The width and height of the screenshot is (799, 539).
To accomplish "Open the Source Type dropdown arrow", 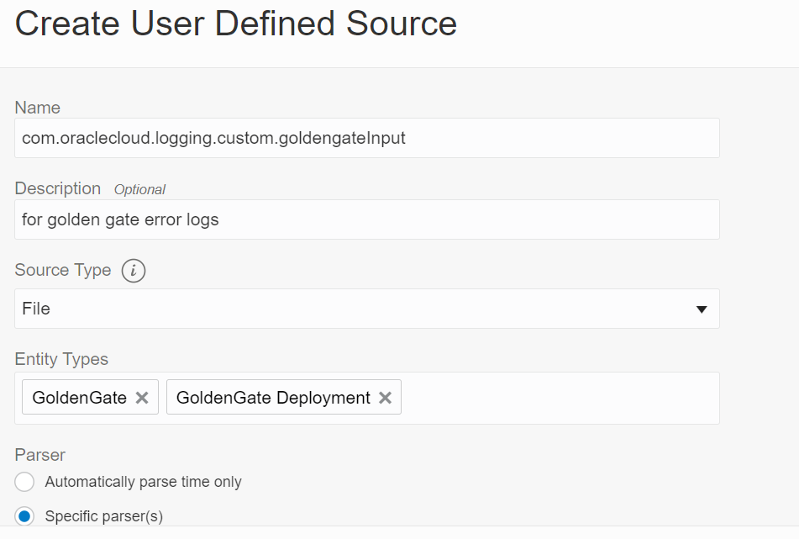I will point(702,309).
